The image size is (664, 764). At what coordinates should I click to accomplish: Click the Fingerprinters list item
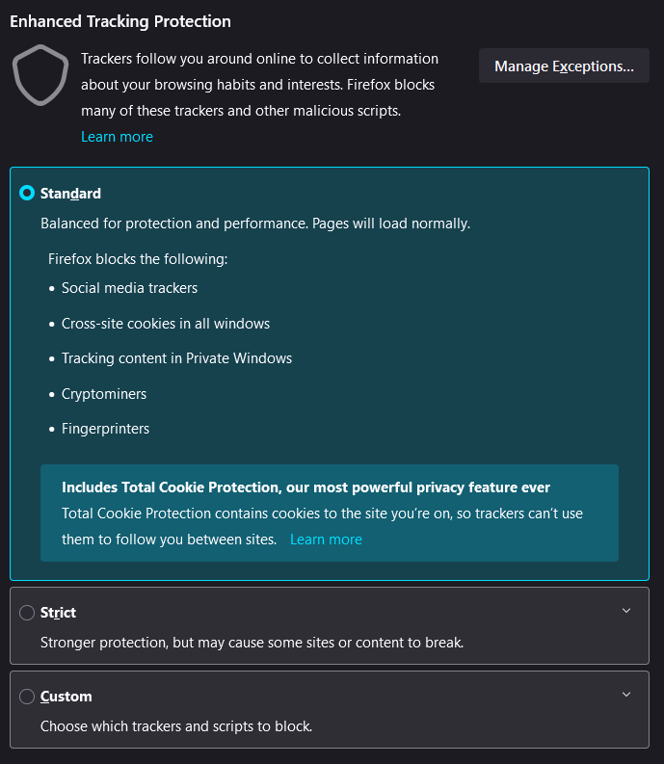pyautogui.click(x=105, y=429)
